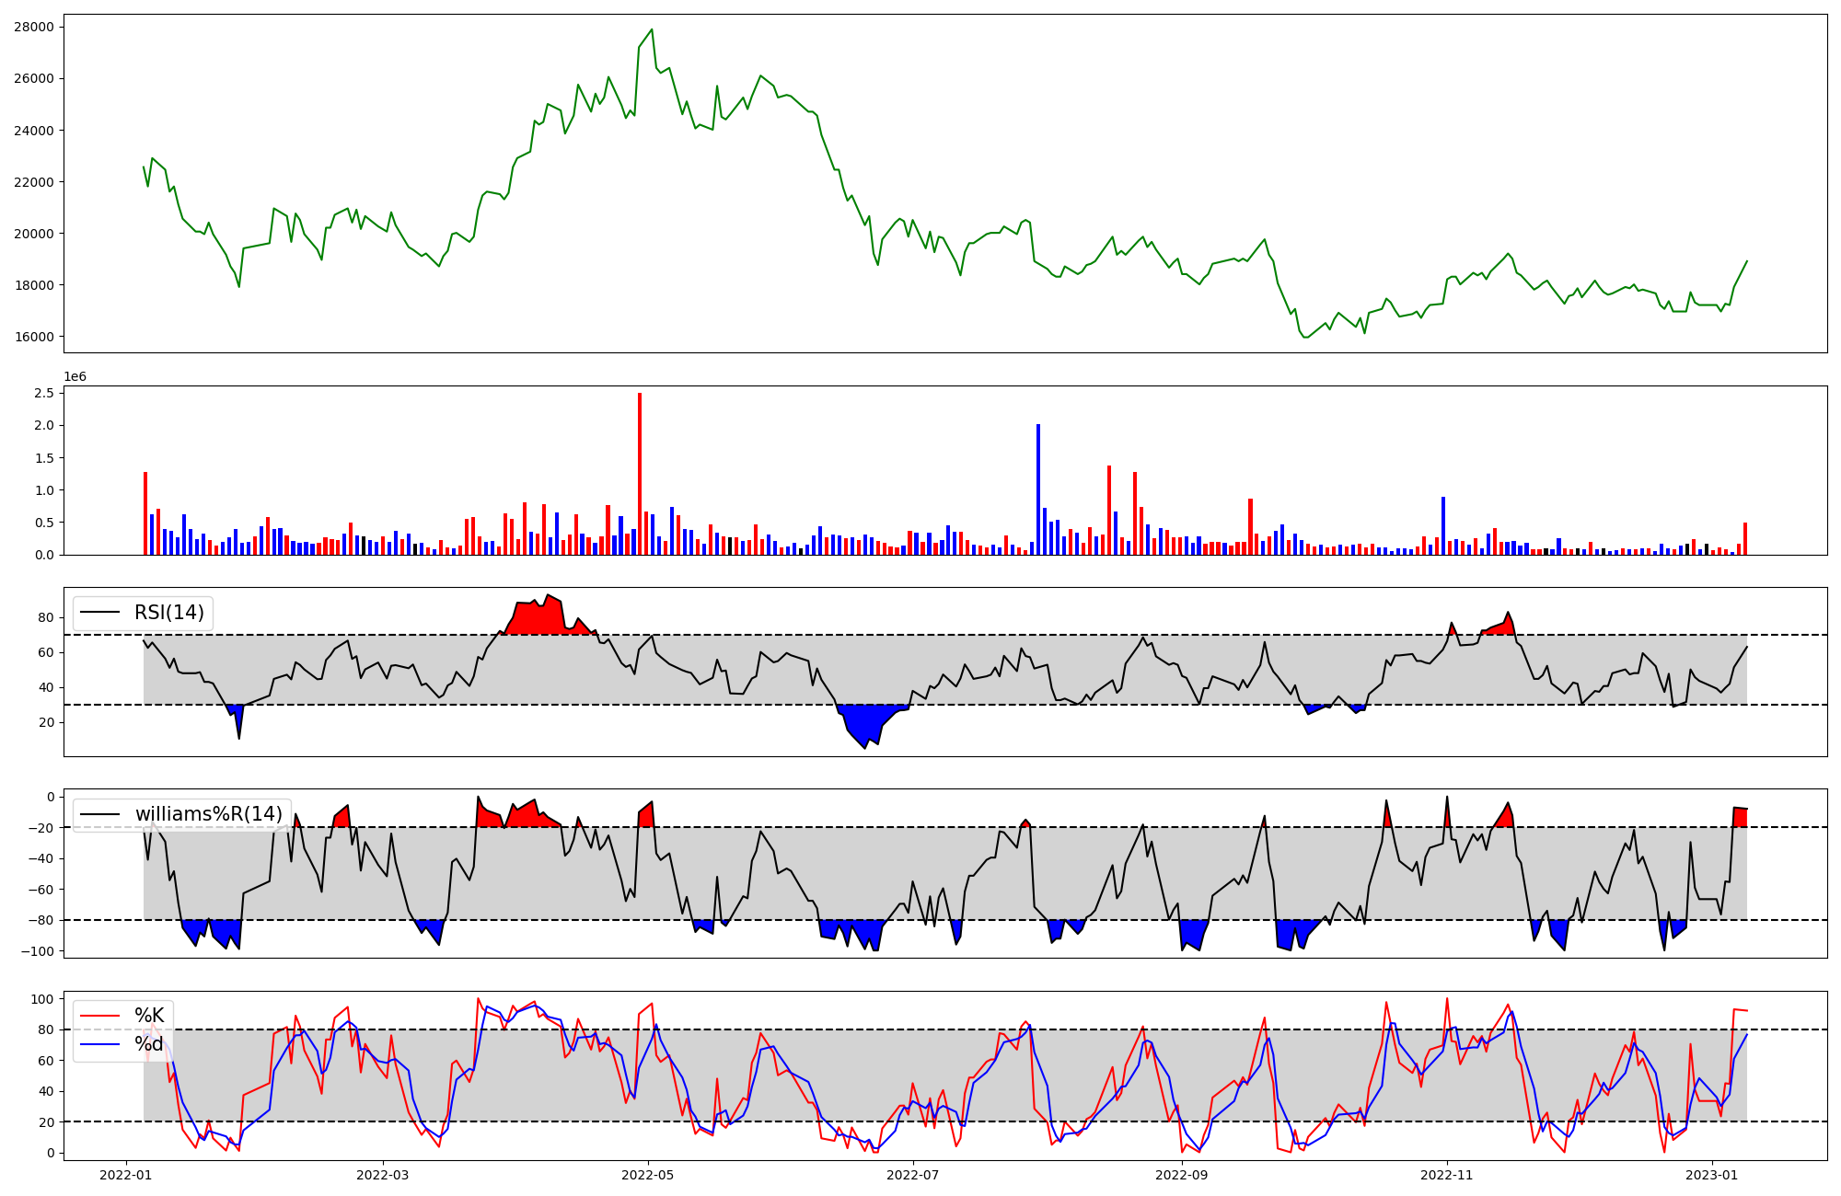
Task: Click the 2022-05 date tick label
Action: point(648,1175)
